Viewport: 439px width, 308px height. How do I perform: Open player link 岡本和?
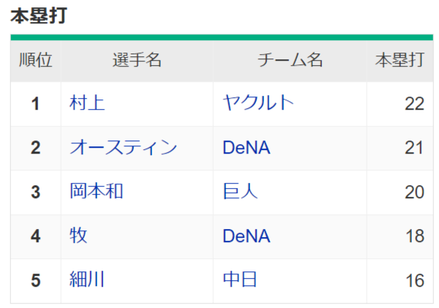[96, 192]
